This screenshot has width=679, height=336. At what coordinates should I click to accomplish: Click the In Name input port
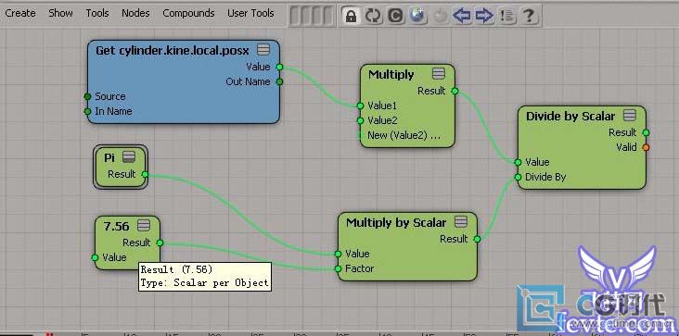(87, 111)
